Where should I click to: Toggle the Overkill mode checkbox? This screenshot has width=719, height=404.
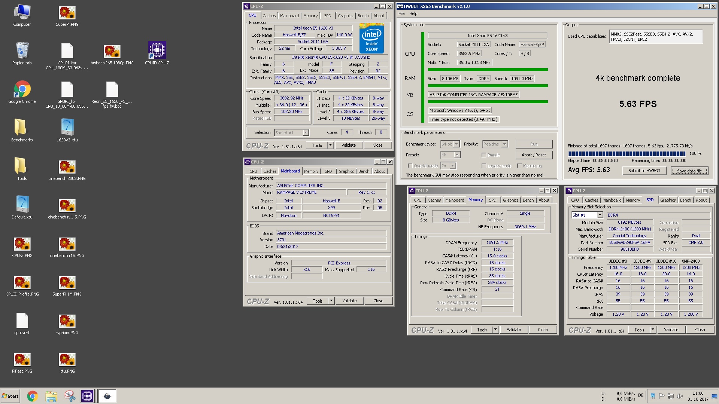(410, 166)
